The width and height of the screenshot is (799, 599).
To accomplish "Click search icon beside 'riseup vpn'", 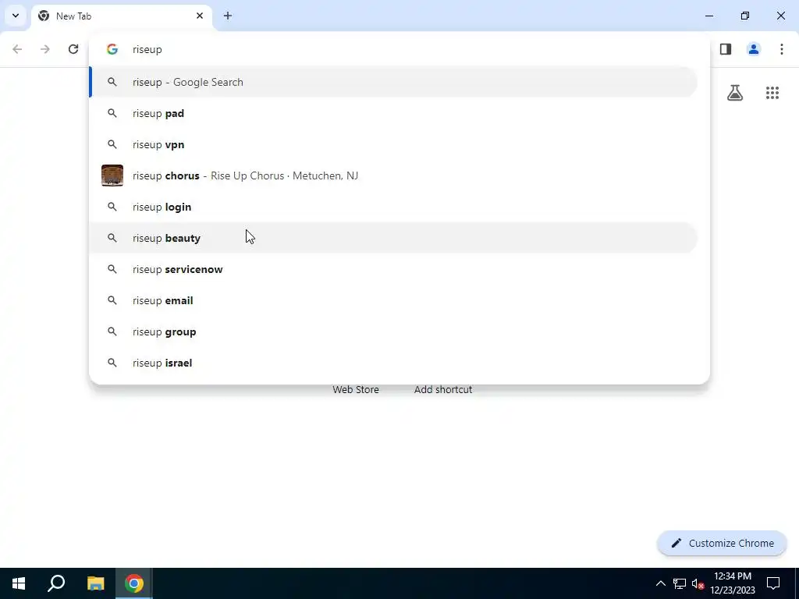I will pos(112,144).
